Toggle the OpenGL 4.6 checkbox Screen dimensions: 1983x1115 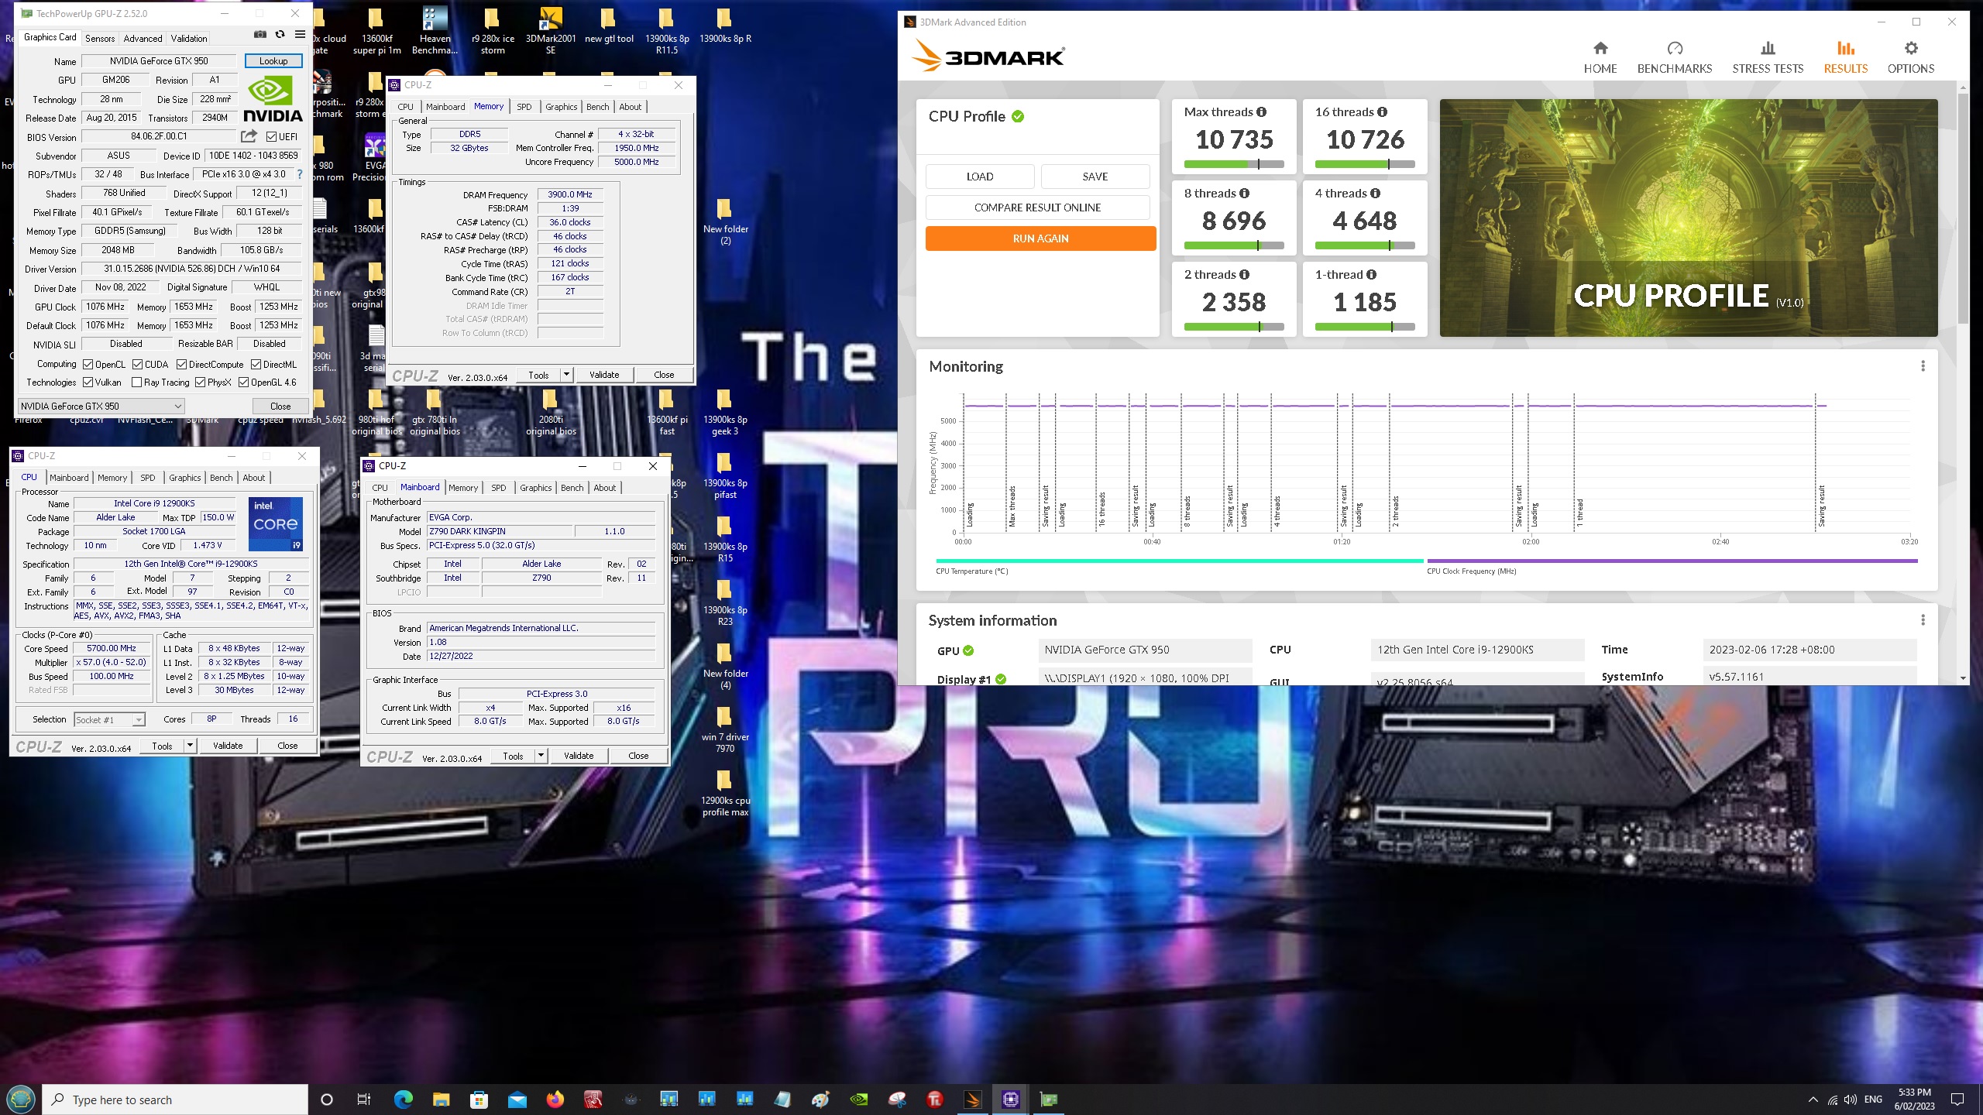coord(243,383)
